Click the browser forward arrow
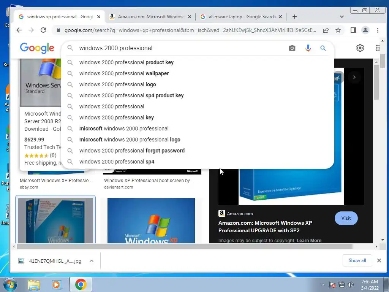389x292 pixels. (x=31, y=30)
